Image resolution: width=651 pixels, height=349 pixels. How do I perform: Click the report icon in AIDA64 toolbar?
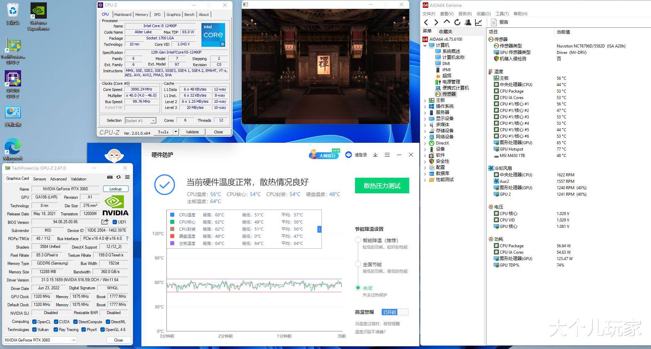pyautogui.click(x=495, y=22)
